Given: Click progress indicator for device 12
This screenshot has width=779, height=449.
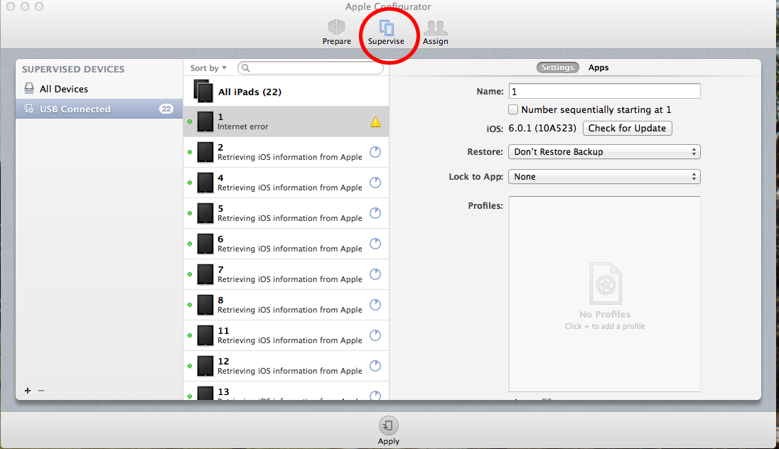Looking at the screenshot, I should pyautogui.click(x=375, y=366).
